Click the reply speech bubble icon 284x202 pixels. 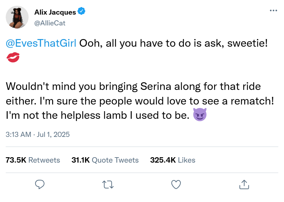(40, 184)
